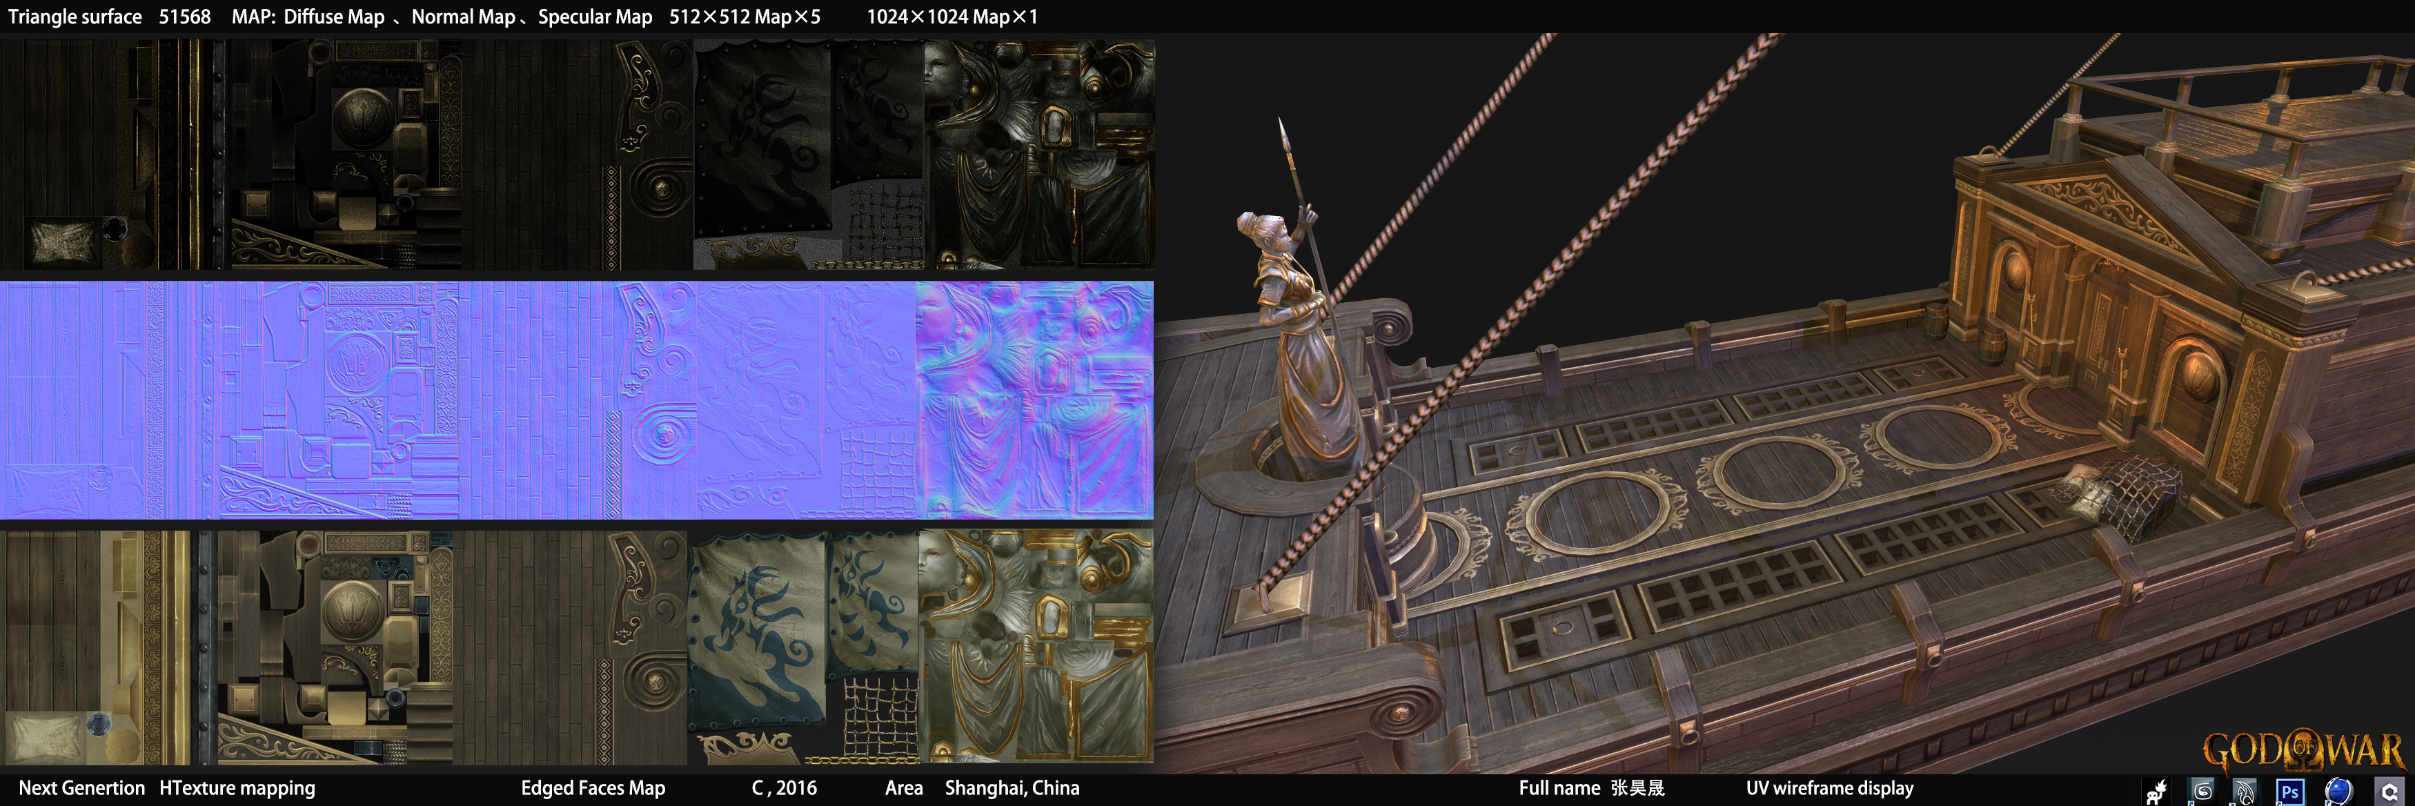Select the normal map tile with spiral scroll
This screenshot has width=2415, height=806.
[x=577, y=400]
